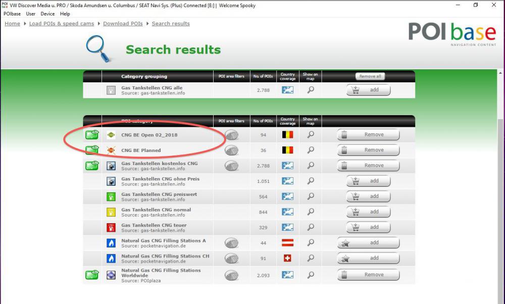Select Gas Tankstellen CNG ohne Preis text
505x304 pixels.
point(161,179)
